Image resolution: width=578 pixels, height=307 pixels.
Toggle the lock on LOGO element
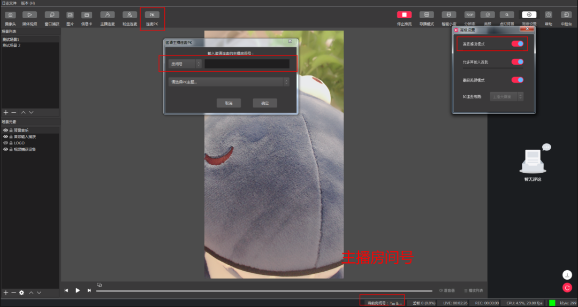click(11, 143)
